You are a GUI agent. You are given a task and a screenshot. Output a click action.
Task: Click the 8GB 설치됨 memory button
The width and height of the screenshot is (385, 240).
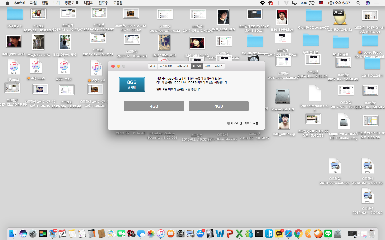click(x=132, y=84)
